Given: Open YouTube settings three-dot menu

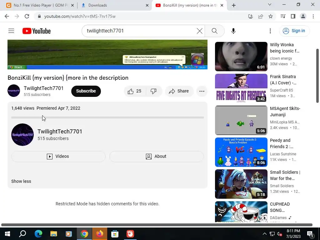Looking at the screenshot, I should click(270, 31).
